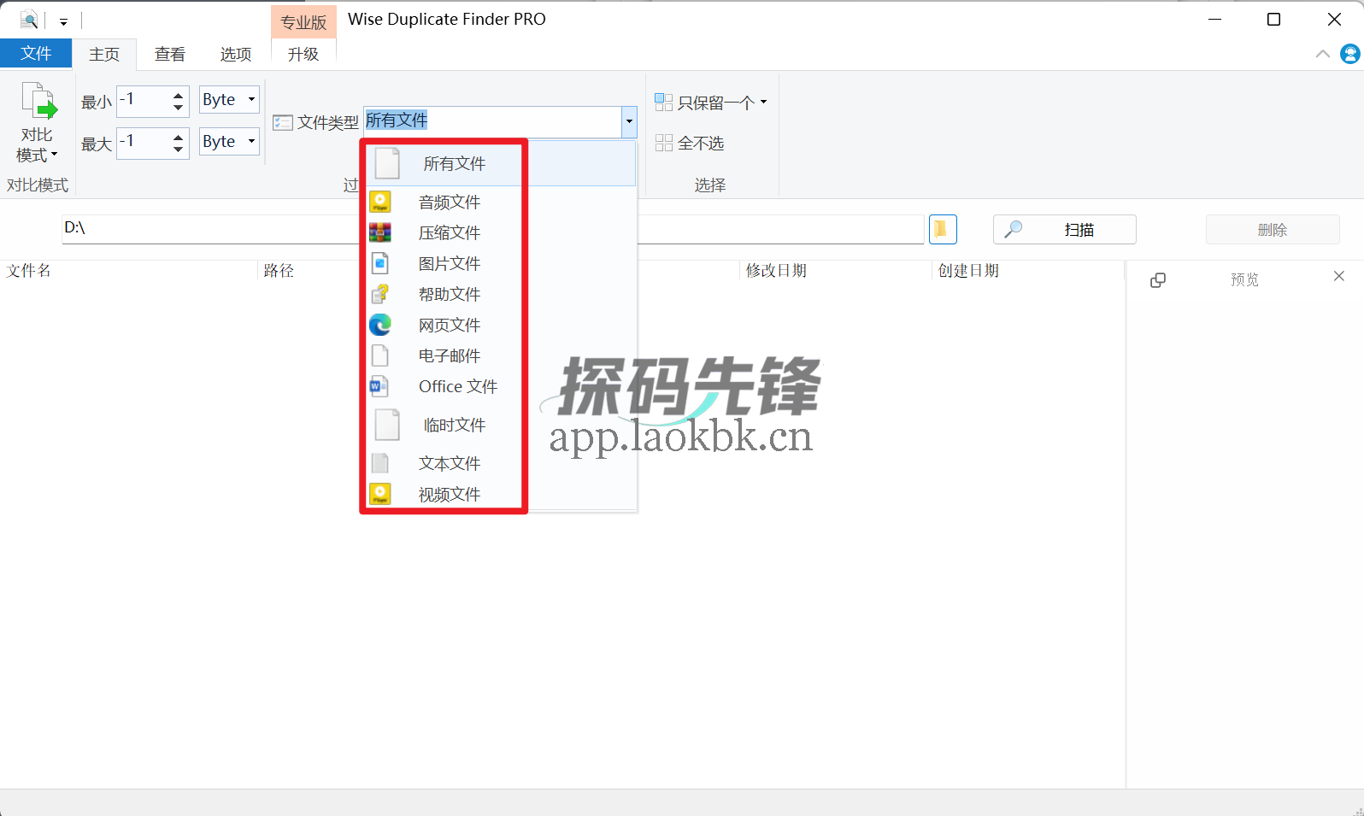Click the help file icon for 帮助文件
The height and width of the screenshot is (816, 1364).
point(380,294)
